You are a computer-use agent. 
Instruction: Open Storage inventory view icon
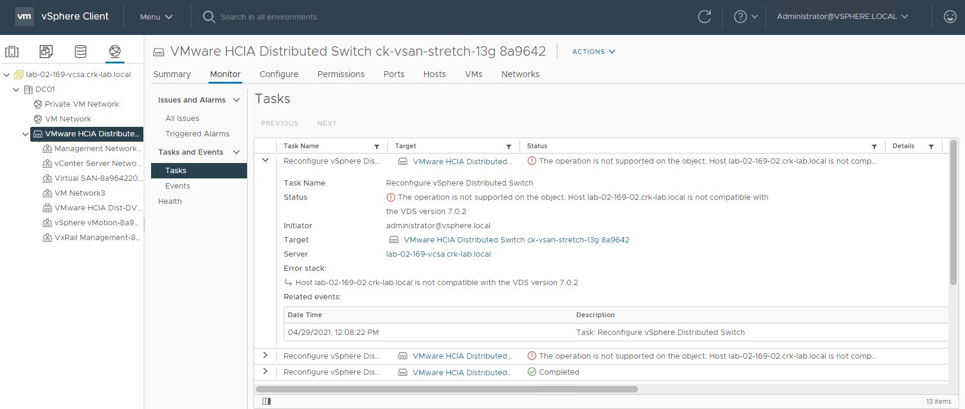point(81,52)
